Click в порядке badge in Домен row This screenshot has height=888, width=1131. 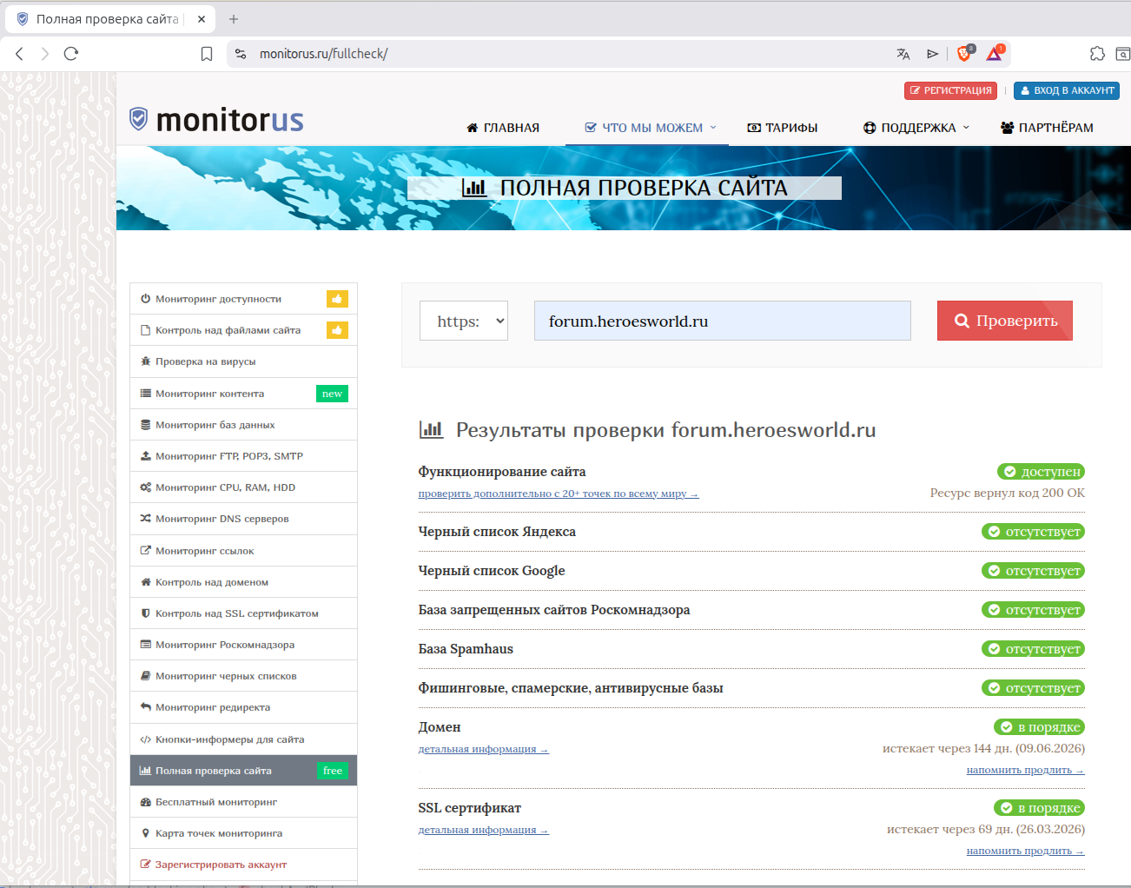(x=1039, y=727)
